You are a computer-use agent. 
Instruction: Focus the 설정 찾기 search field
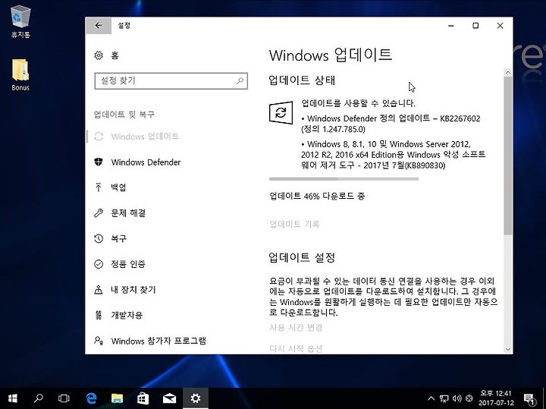pyautogui.click(x=171, y=81)
